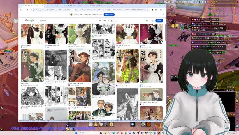This screenshot has height=135, width=239.
Task: Open the Emma anime title card thumbnail
Action: coord(151,94)
